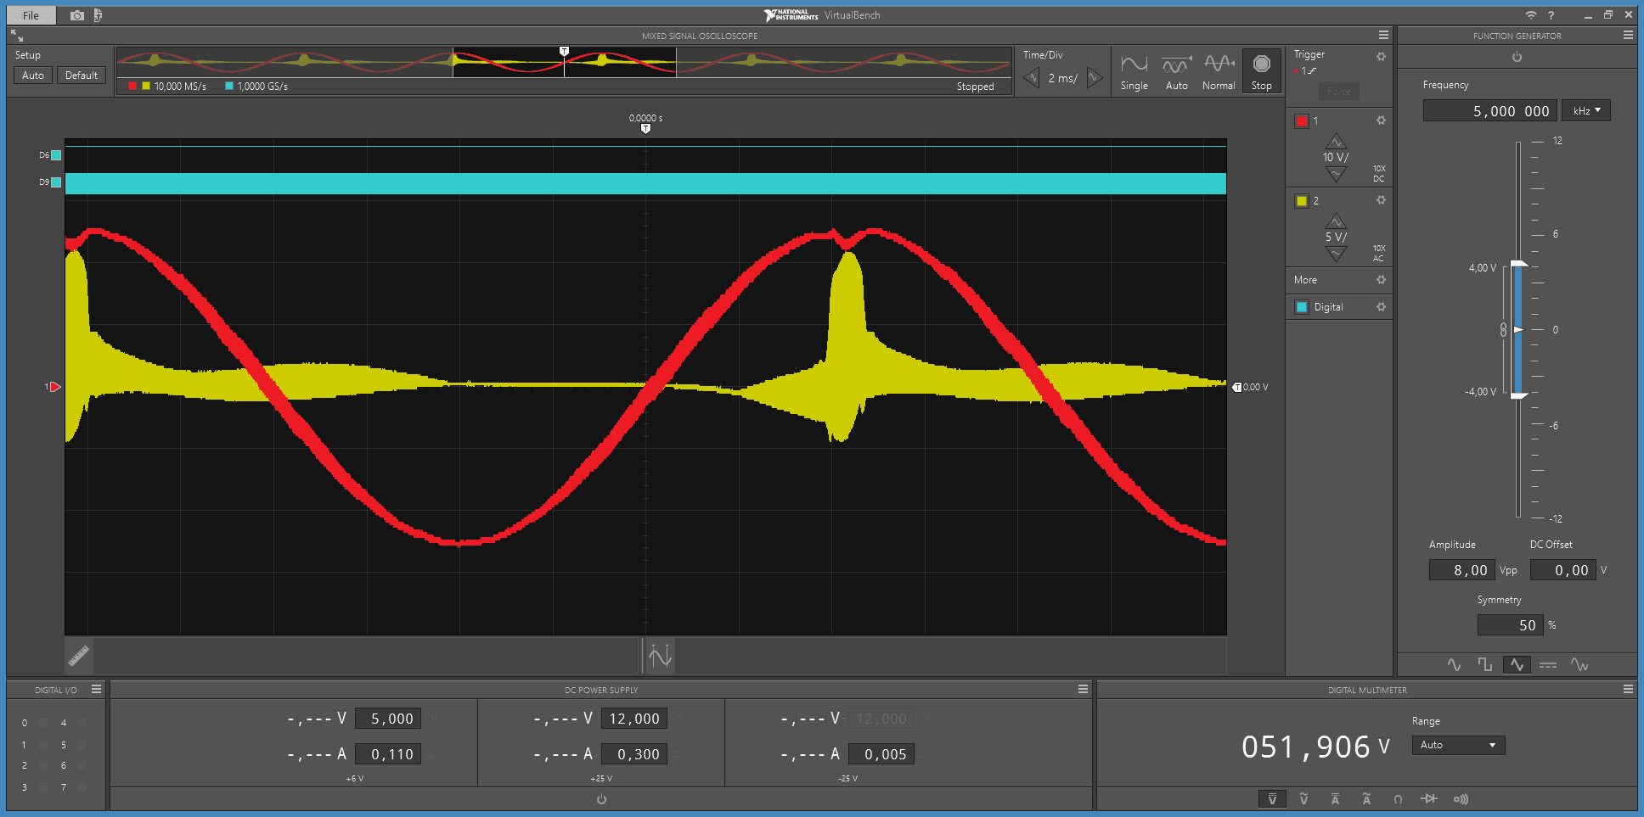Toggle digital I/O line 0
The image size is (1644, 817).
43,723
